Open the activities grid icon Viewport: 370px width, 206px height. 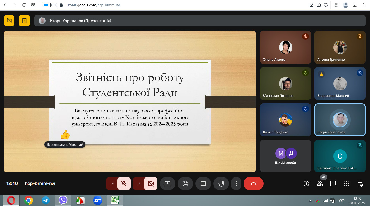click(347, 184)
